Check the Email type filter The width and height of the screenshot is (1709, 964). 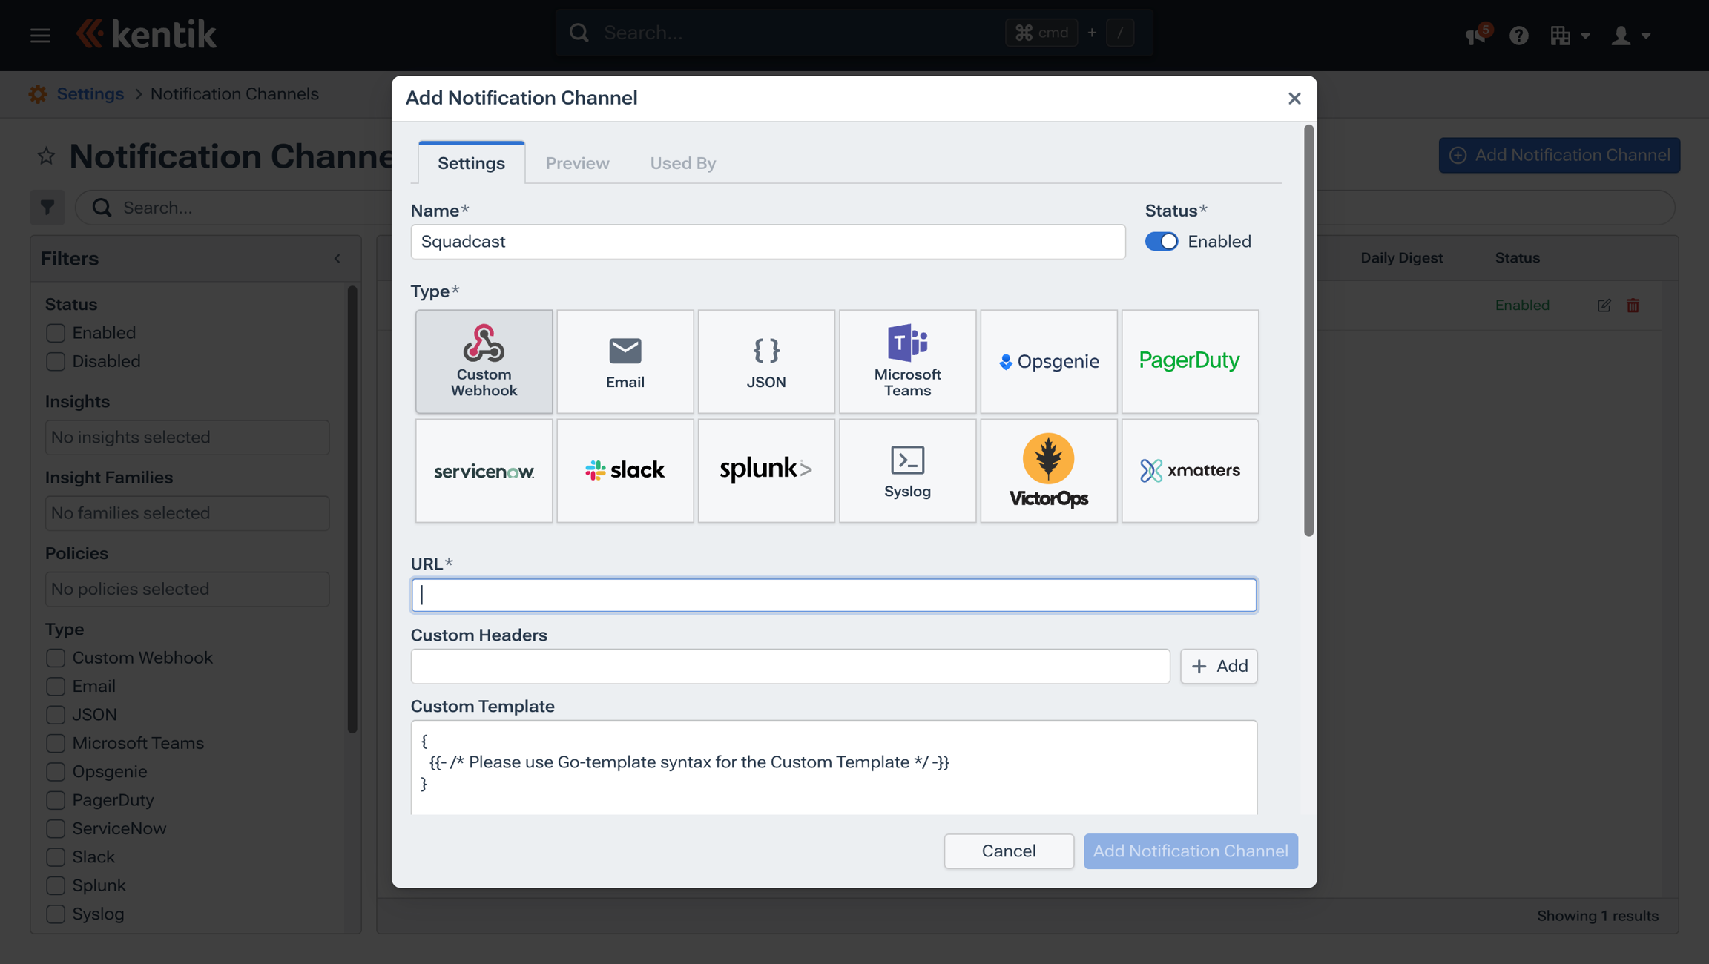click(x=56, y=686)
